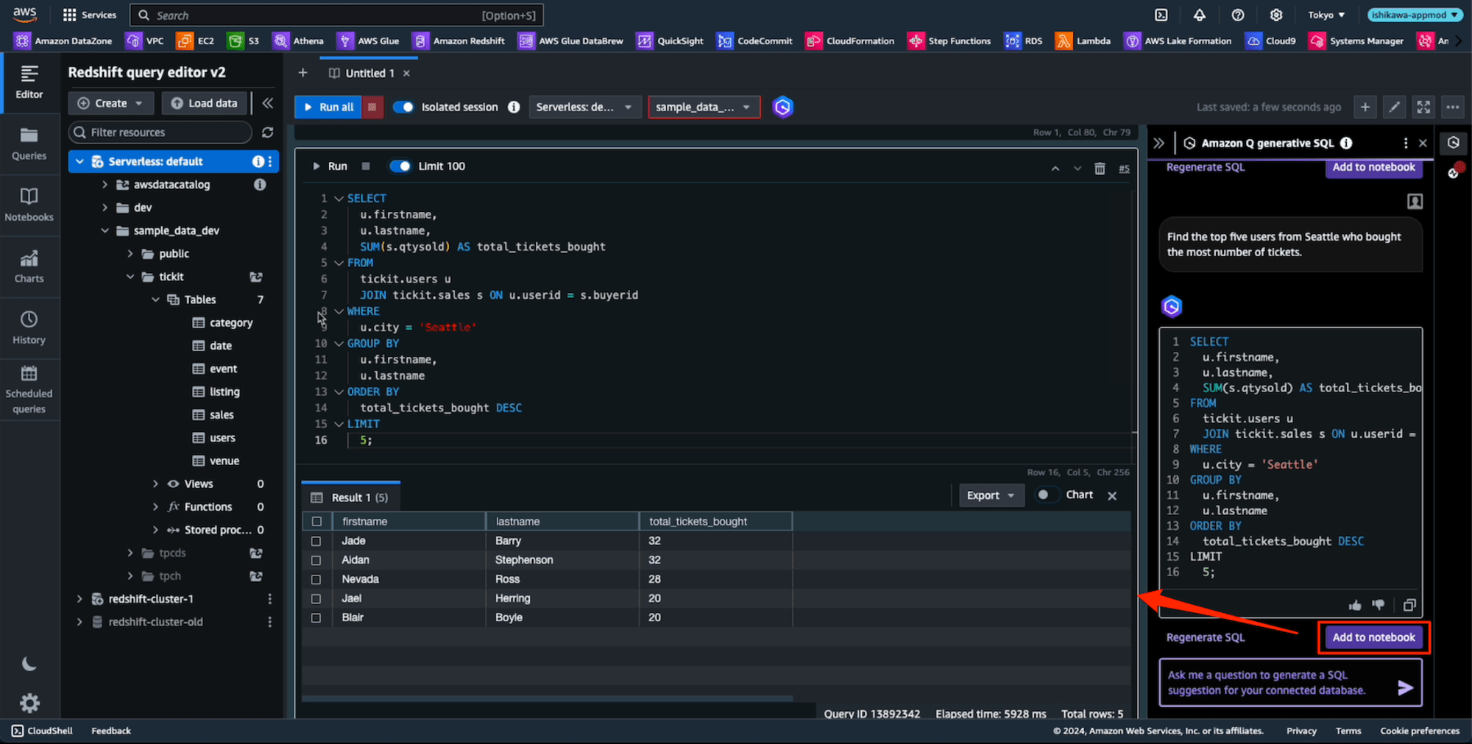Open the Create dropdown
Image resolution: width=1472 pixels, height=744 pixels.
pyautogui.click(x=110, y=103)
